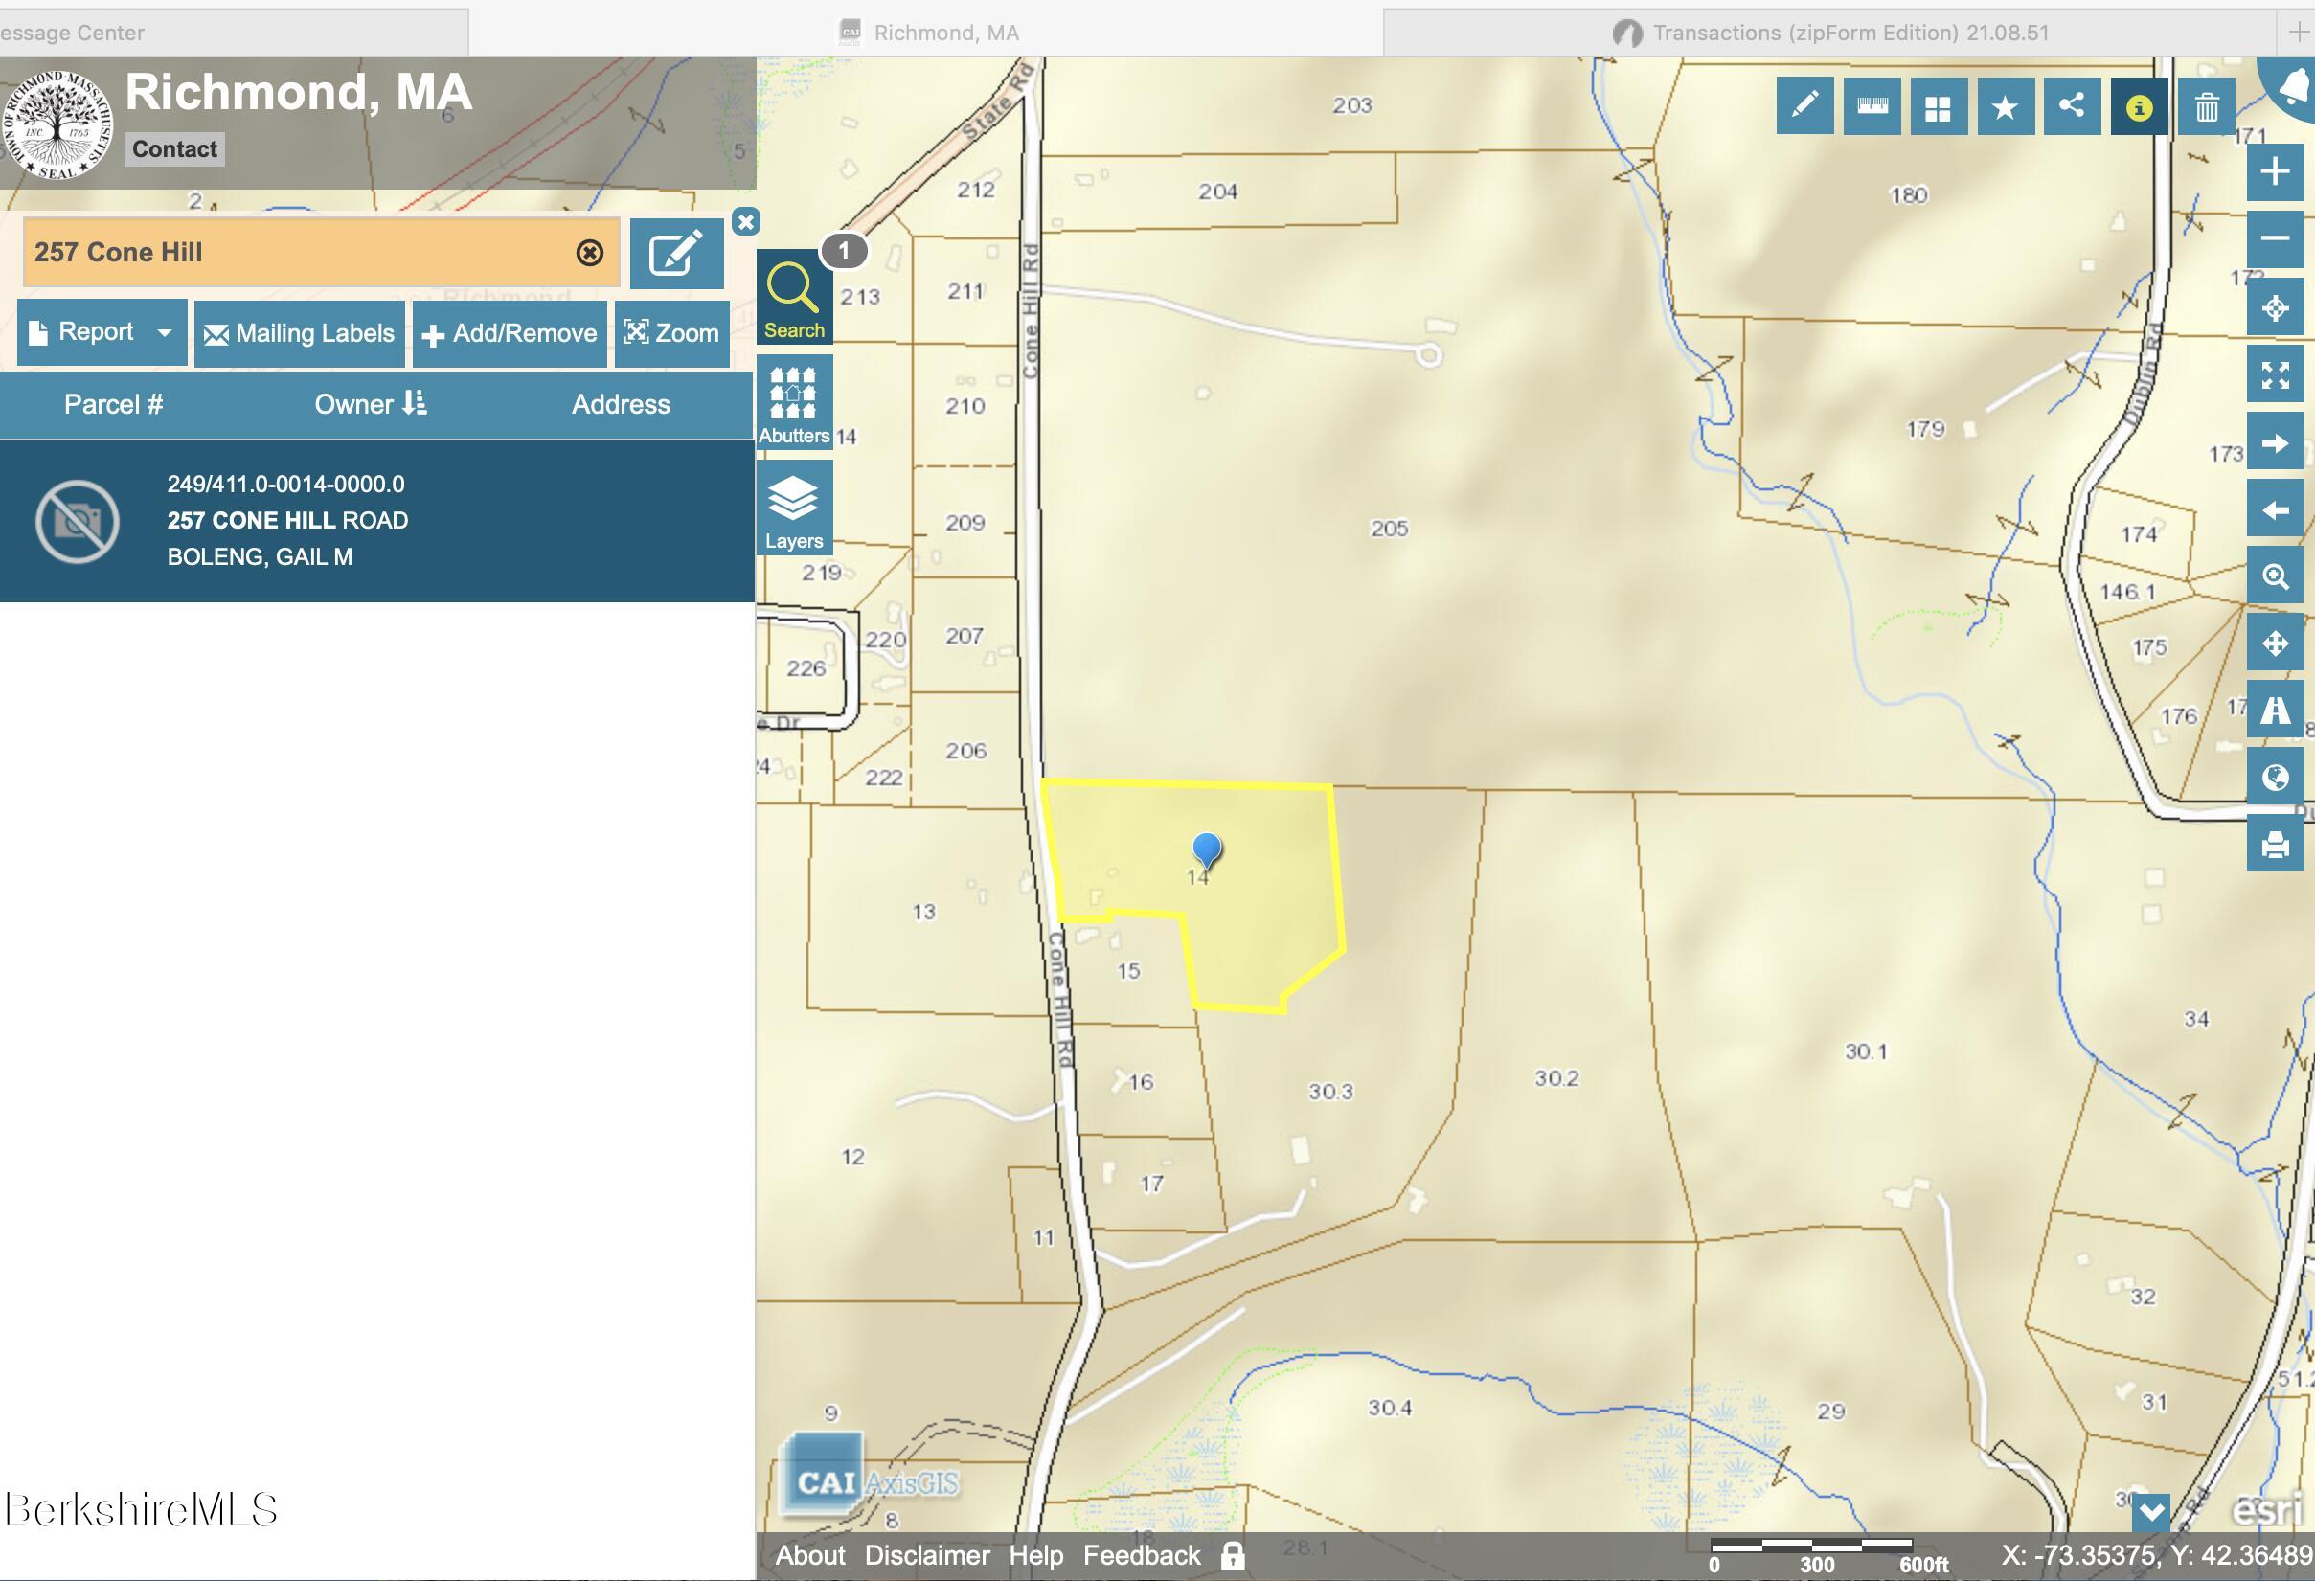Click the Mailing Labels button
Screen dimensions: 2315x1581
click(300, 334)
